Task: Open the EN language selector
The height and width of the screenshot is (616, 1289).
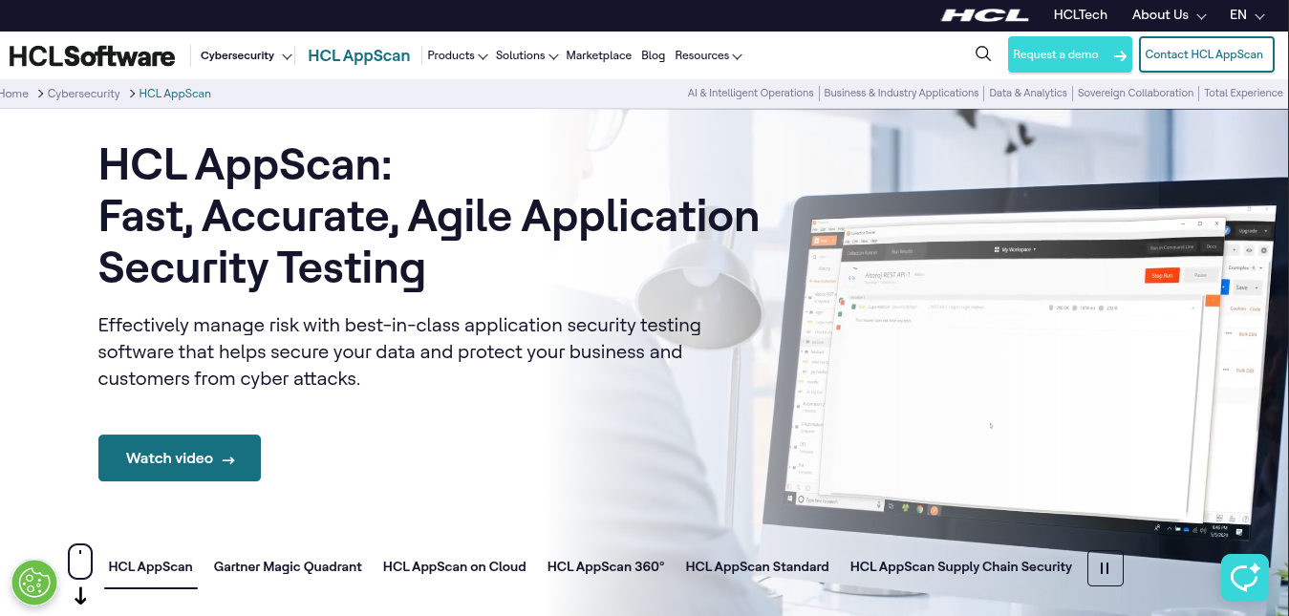Action: [x=1247, y=15]
